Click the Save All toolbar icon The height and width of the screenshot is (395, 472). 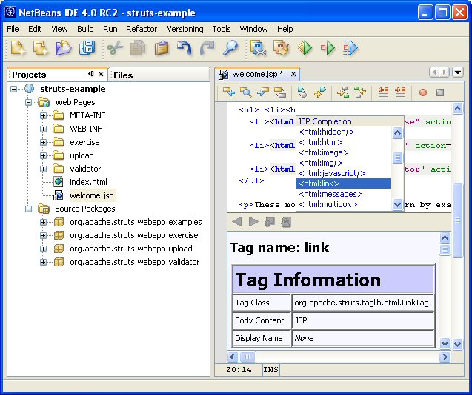(87, 49)
